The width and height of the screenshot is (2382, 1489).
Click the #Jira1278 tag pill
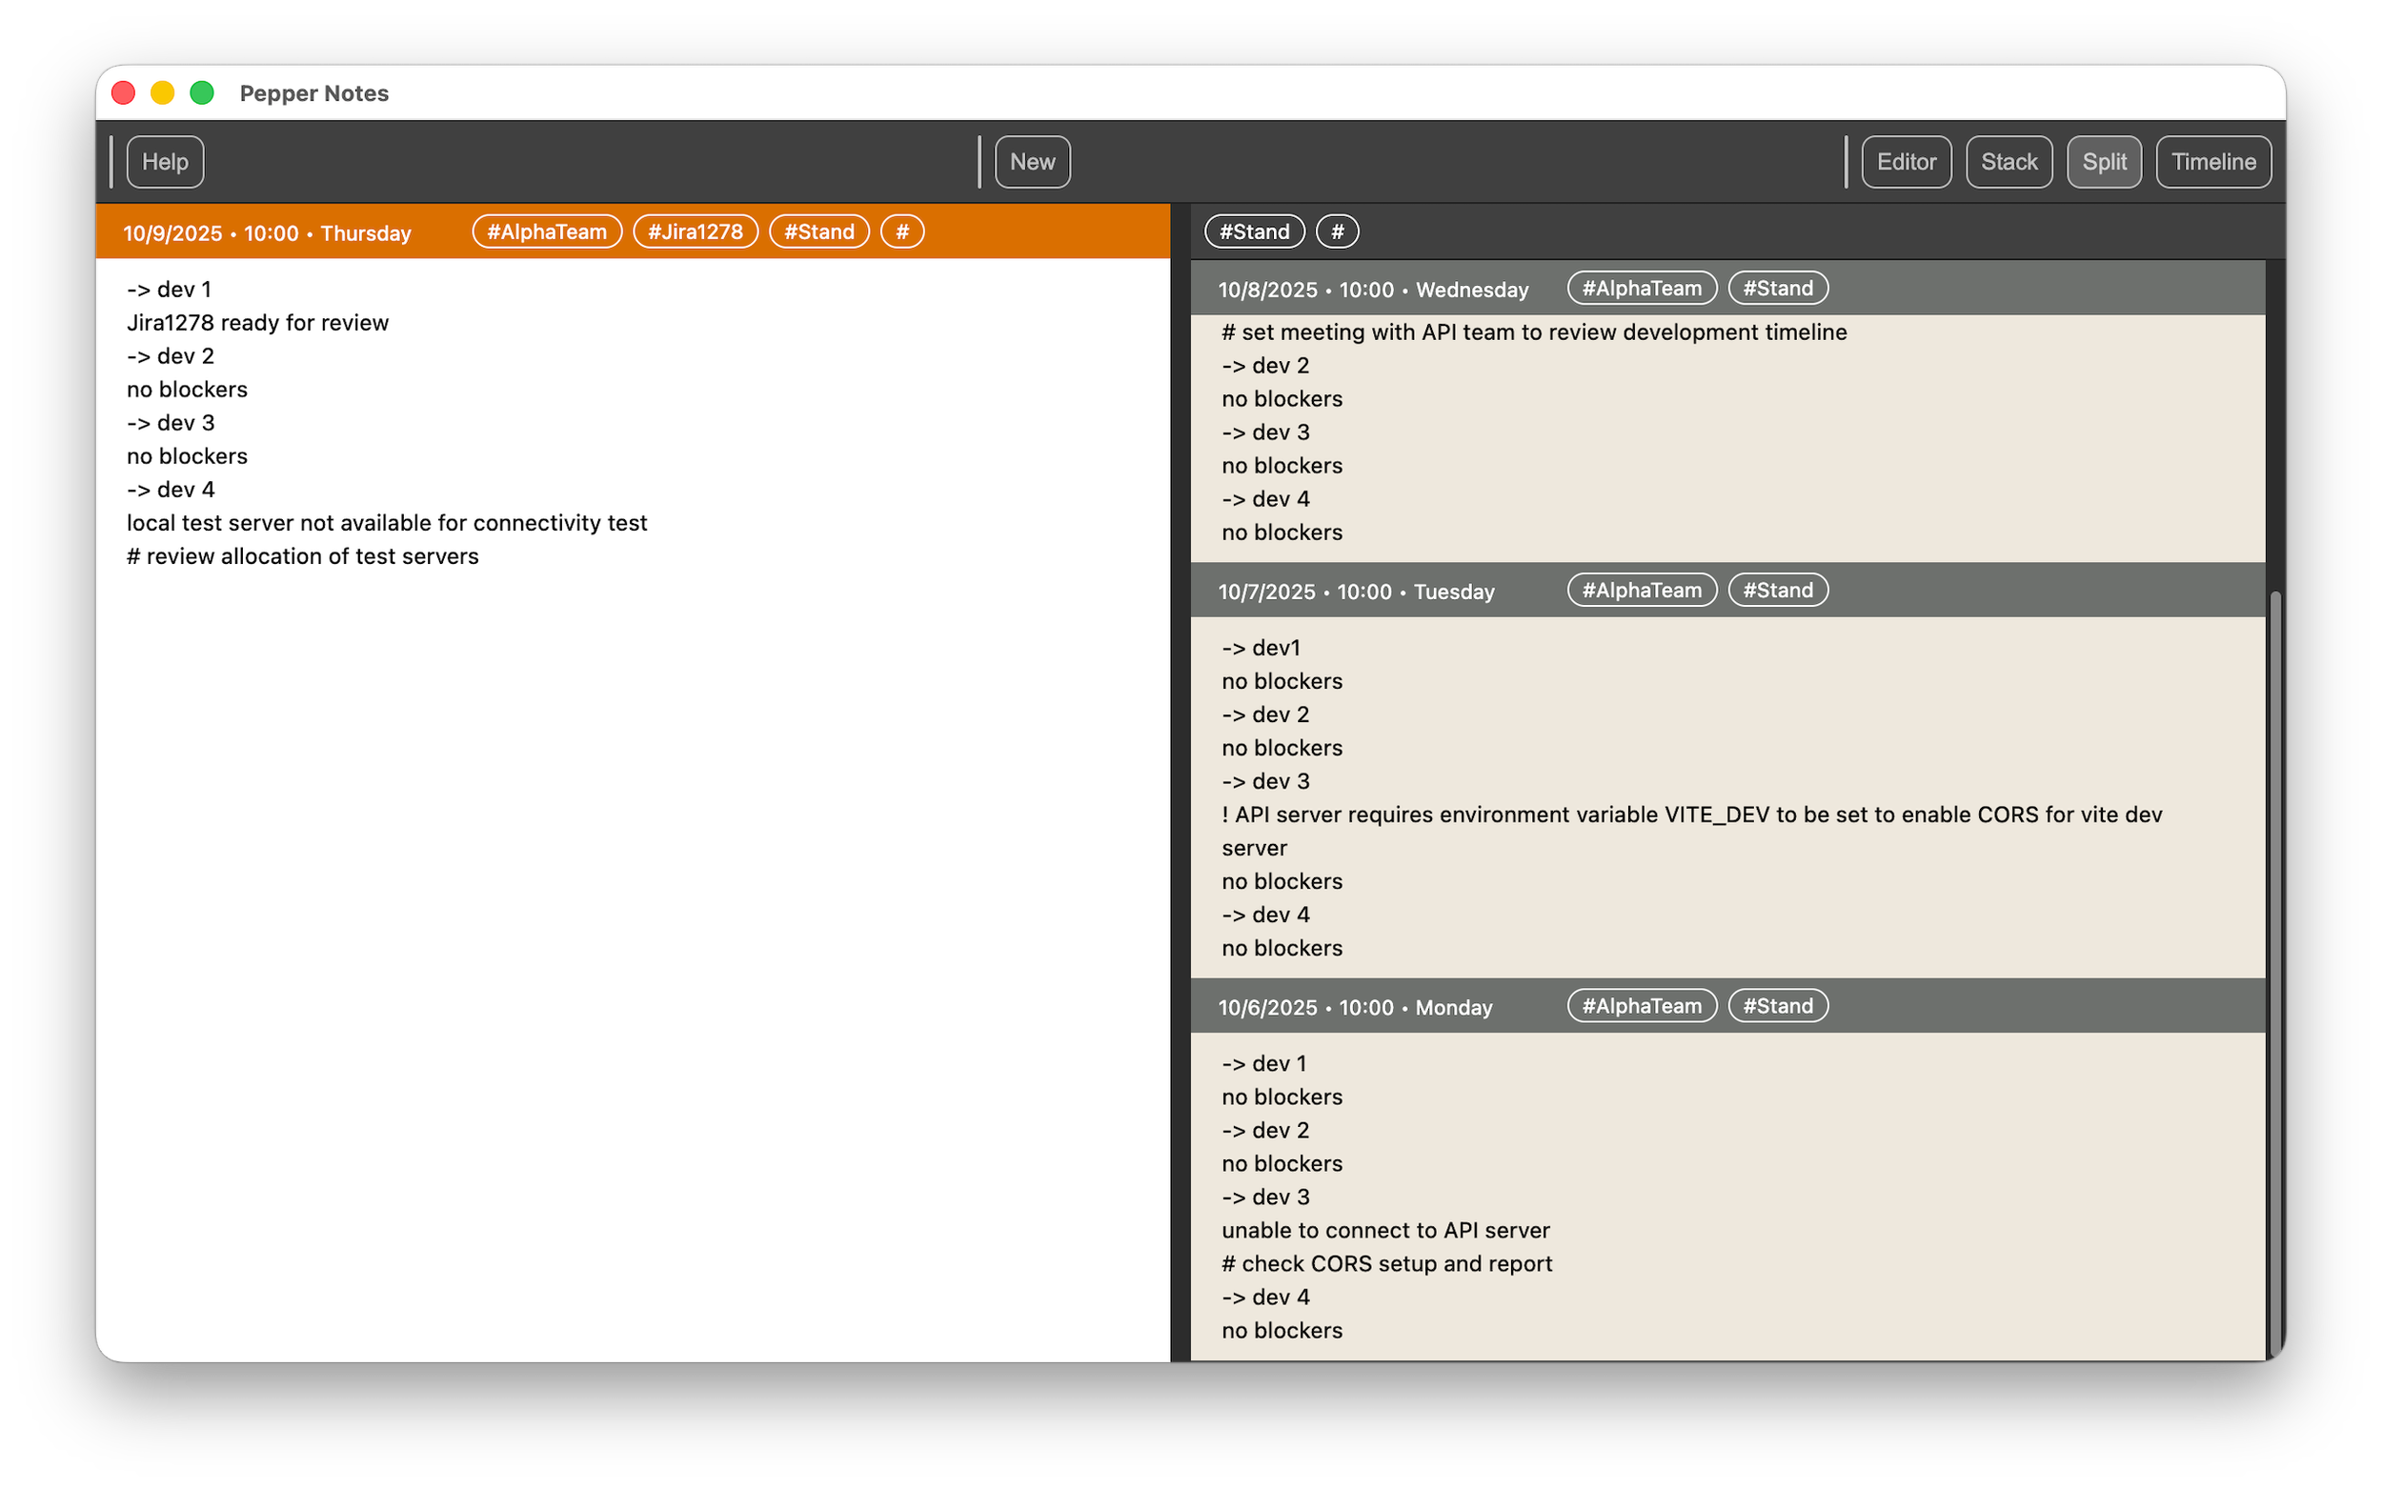pyautogui.click(x=696, y=231)
